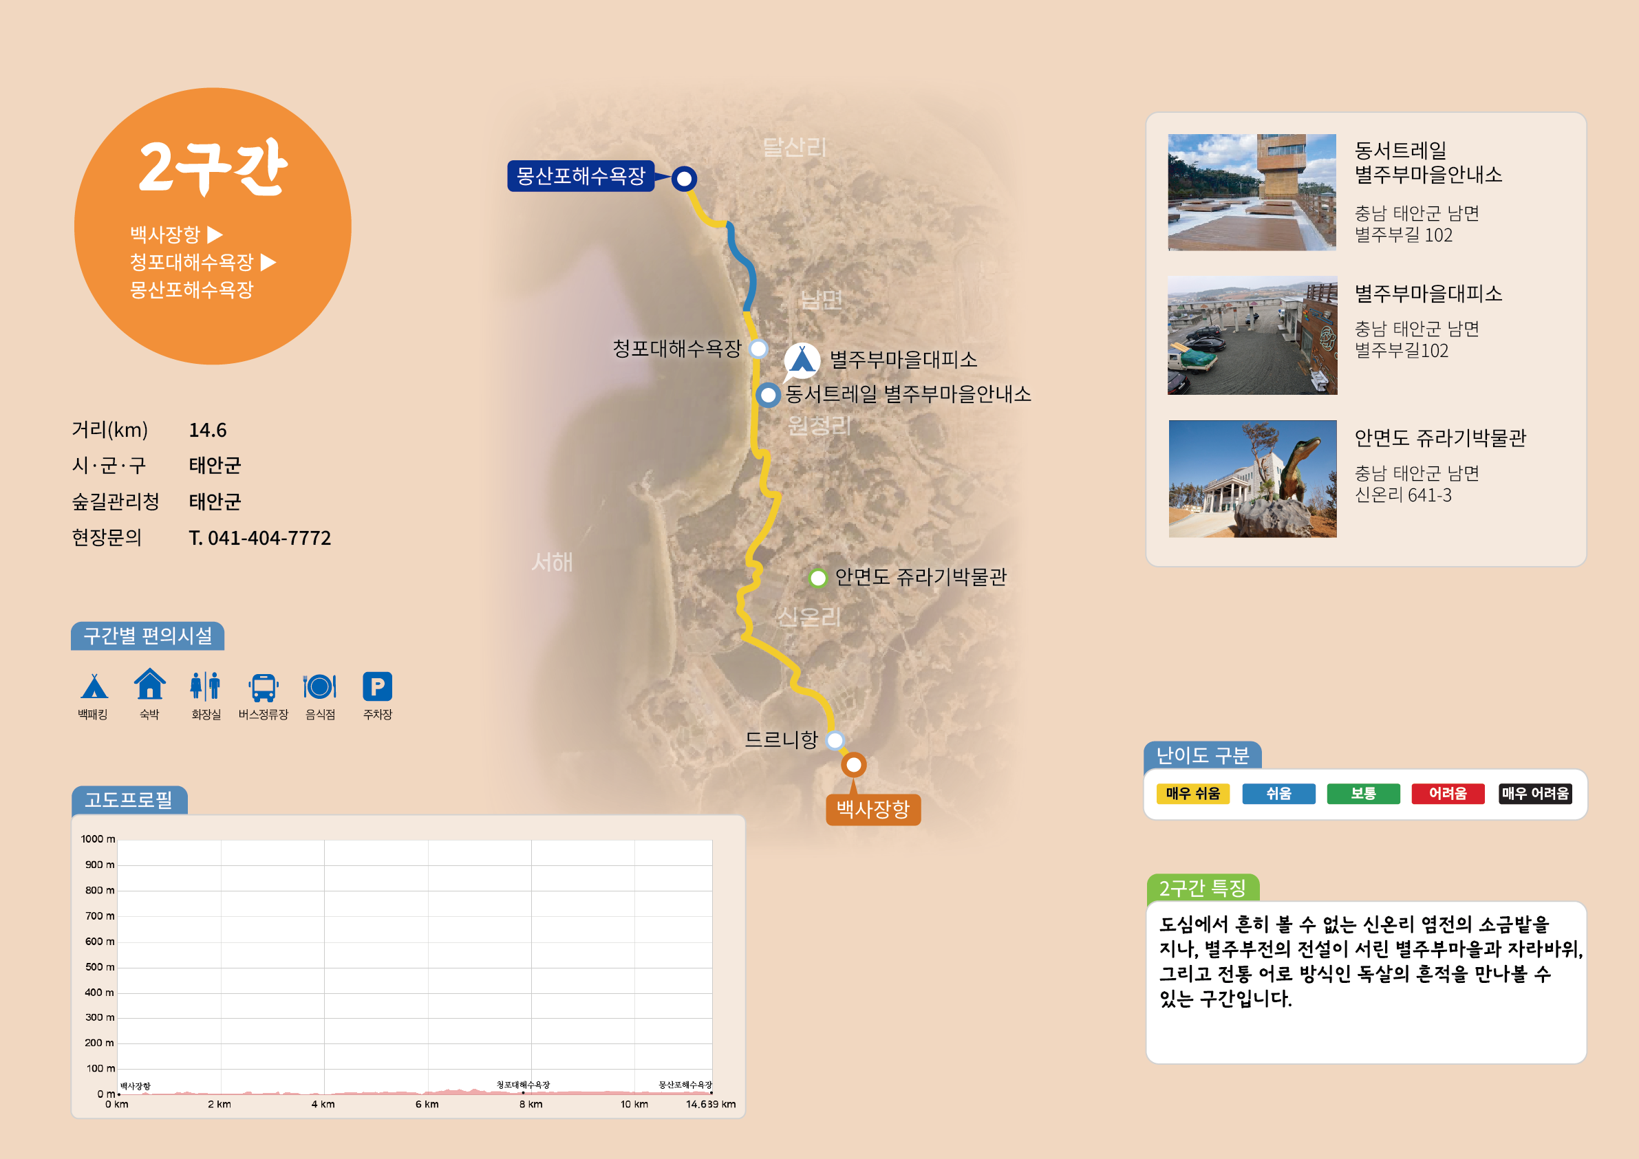This screenshot has width=1639, height=1159.
Task: Click the blue 몽산포해수욕장 map label
Action: (580, 175)
